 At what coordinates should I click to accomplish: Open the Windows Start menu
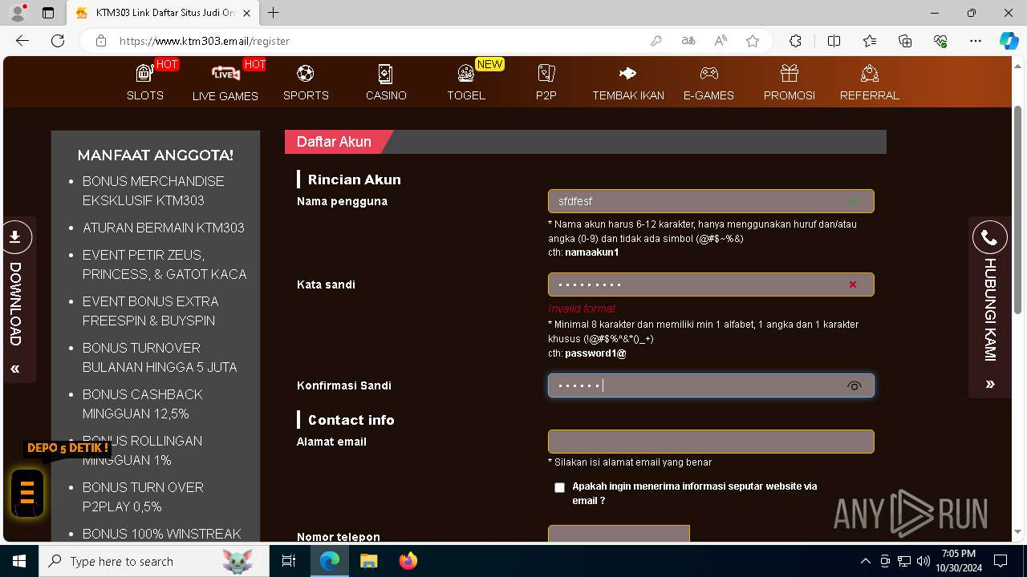click(x=19, y=561)
